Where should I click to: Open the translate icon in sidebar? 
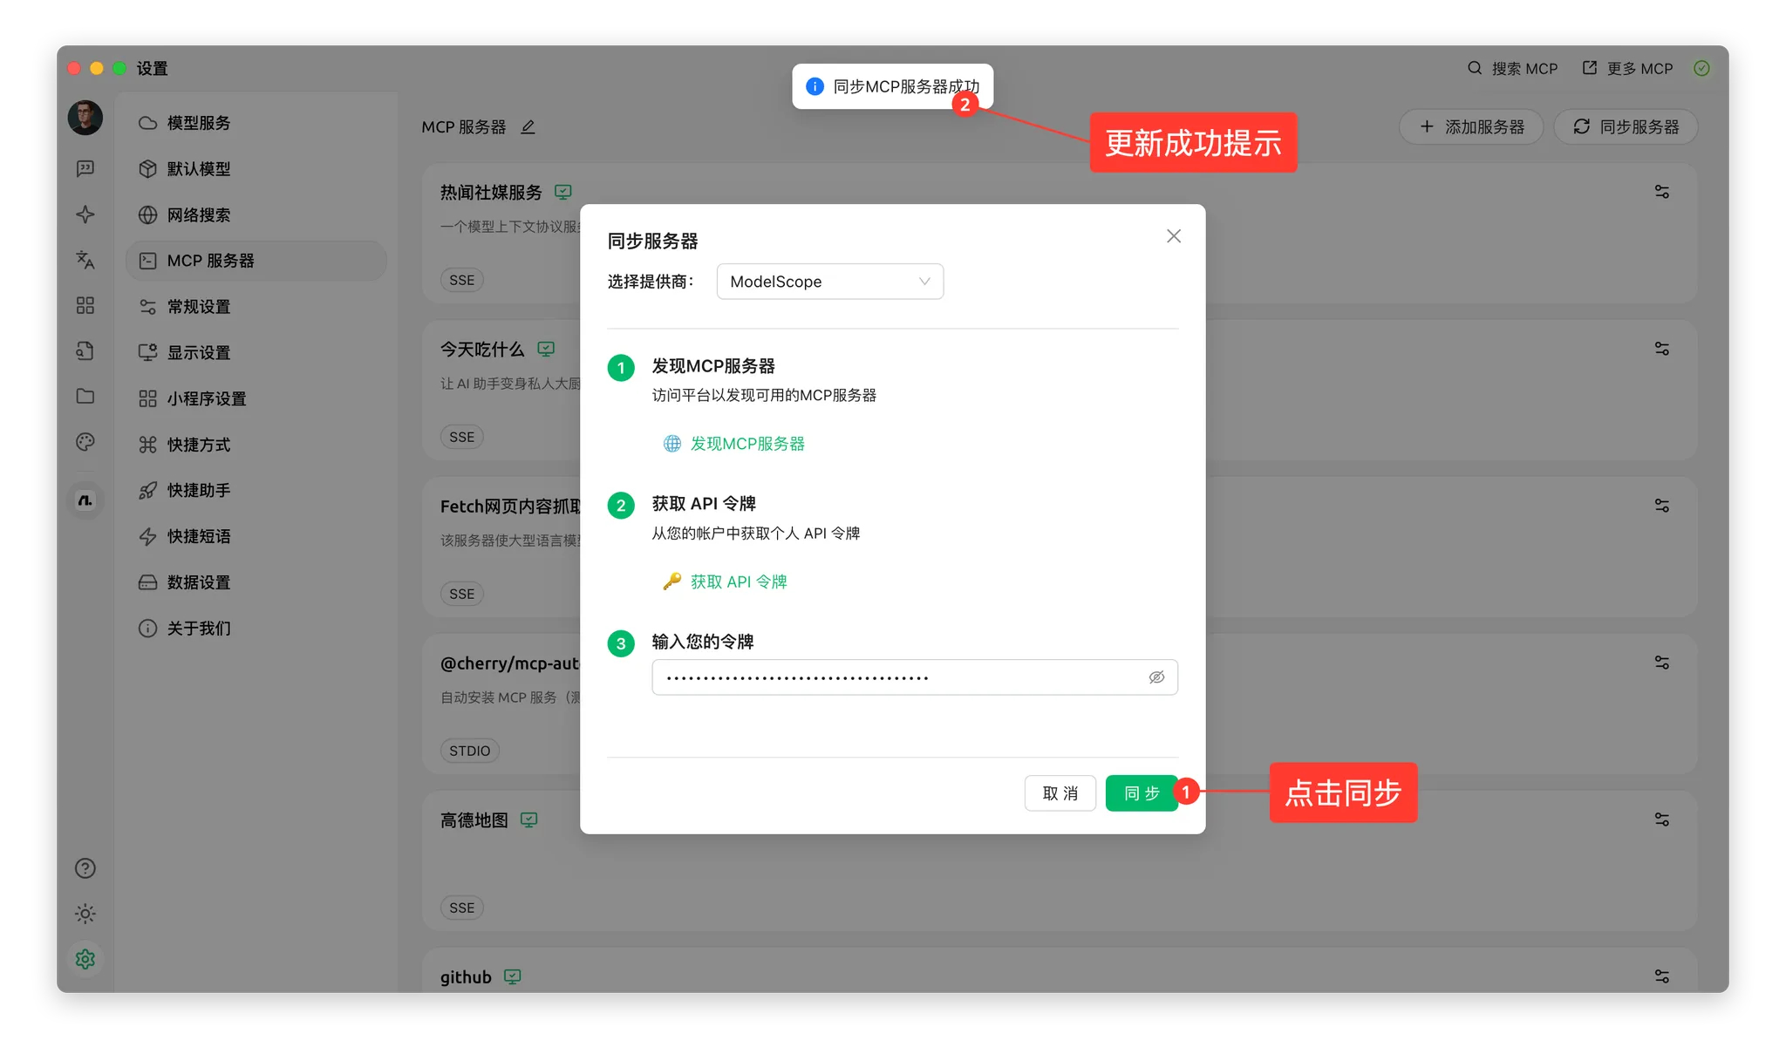(x=85, y=259)
